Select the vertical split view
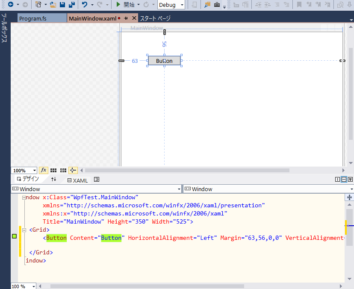This screenshot has height=289, width=354. coord(337,179)
